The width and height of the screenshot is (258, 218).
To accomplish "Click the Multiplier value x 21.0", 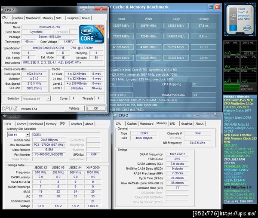I will click(34, 79).
